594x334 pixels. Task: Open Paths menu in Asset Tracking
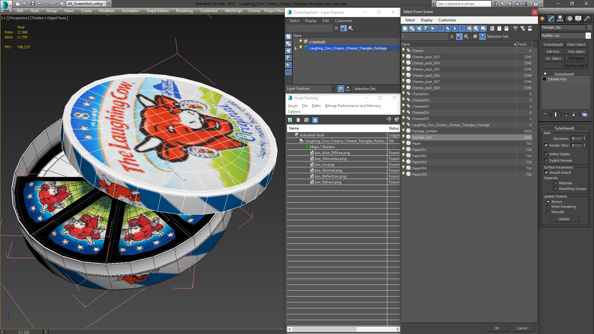[x=316, y=106]
